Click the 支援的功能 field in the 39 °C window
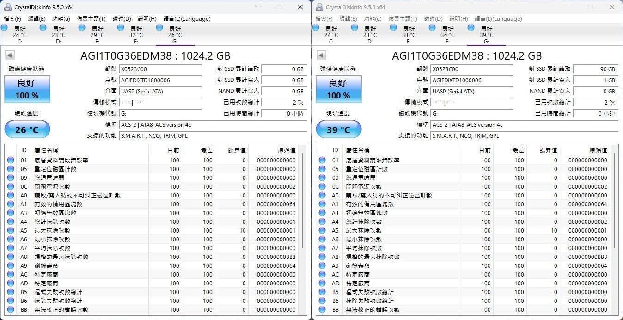The width and height of the screenshot is (623, 320). click(525, 136)
